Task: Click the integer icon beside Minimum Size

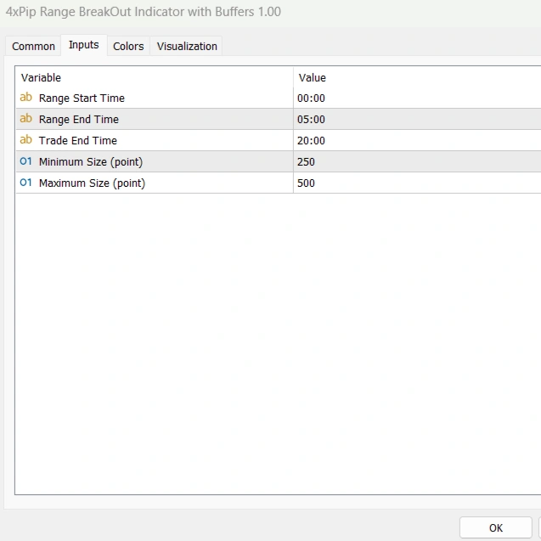Action: (25, 162)
